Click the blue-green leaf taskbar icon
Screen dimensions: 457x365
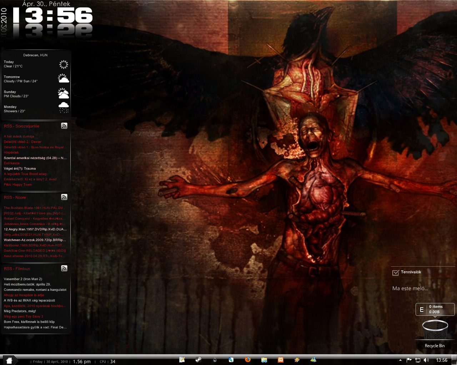(x=231, y=360)
